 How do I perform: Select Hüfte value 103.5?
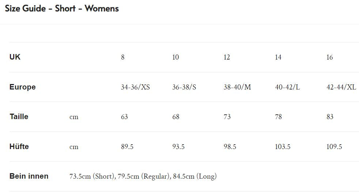pyautogui.click(x=283, y=147)
